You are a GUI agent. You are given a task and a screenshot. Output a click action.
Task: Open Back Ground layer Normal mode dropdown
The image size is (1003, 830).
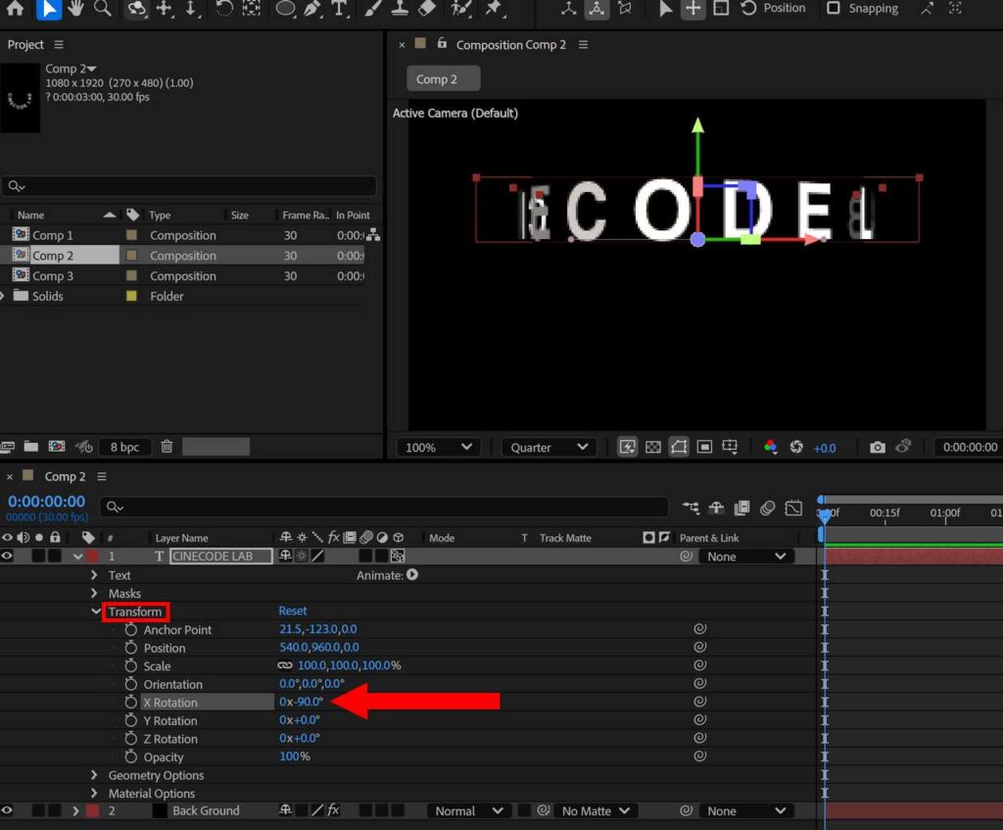[468, 810]
